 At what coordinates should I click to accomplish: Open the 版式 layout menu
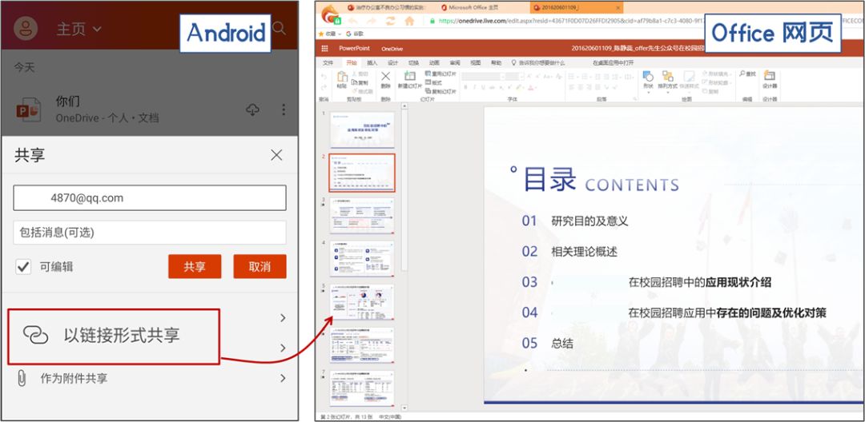pos(433,82)
